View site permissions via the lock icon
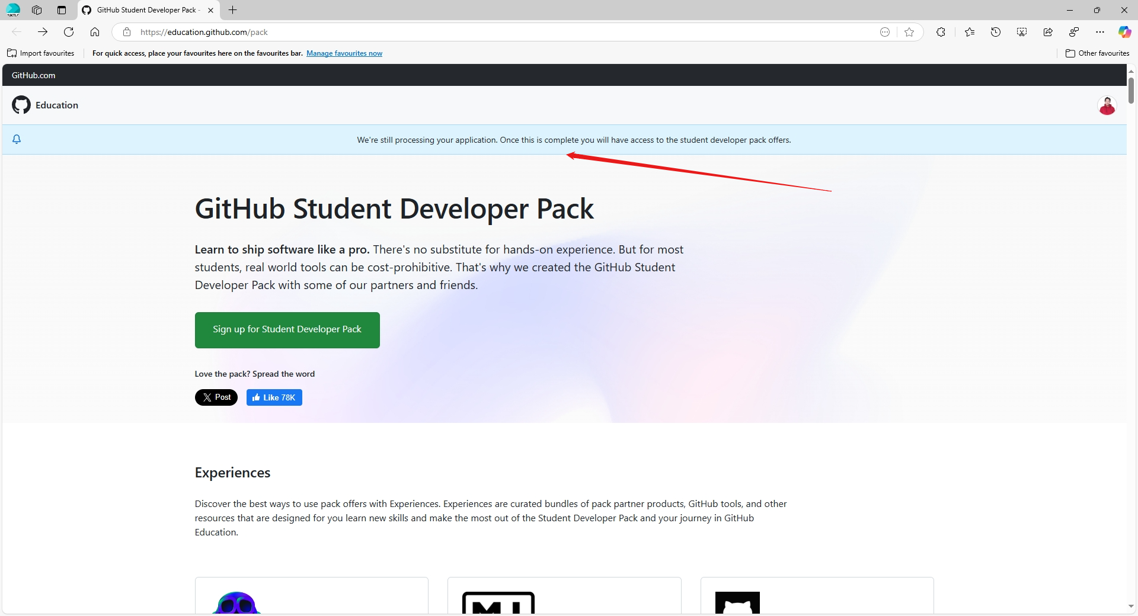Screen dimensions: 1138x616 (x=126, y=32)
